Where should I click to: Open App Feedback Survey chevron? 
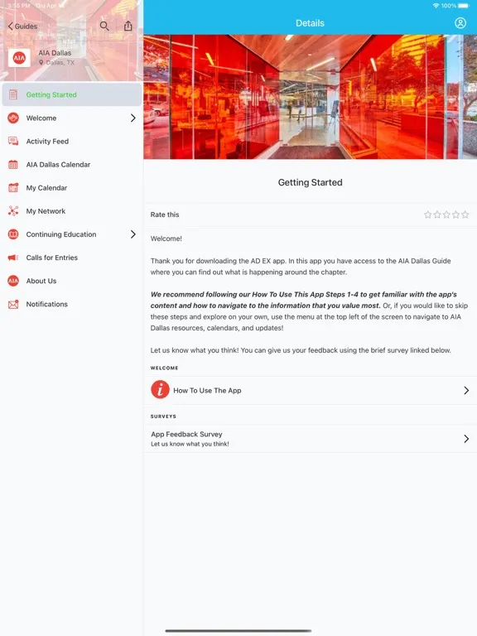[x=466, y=438]
